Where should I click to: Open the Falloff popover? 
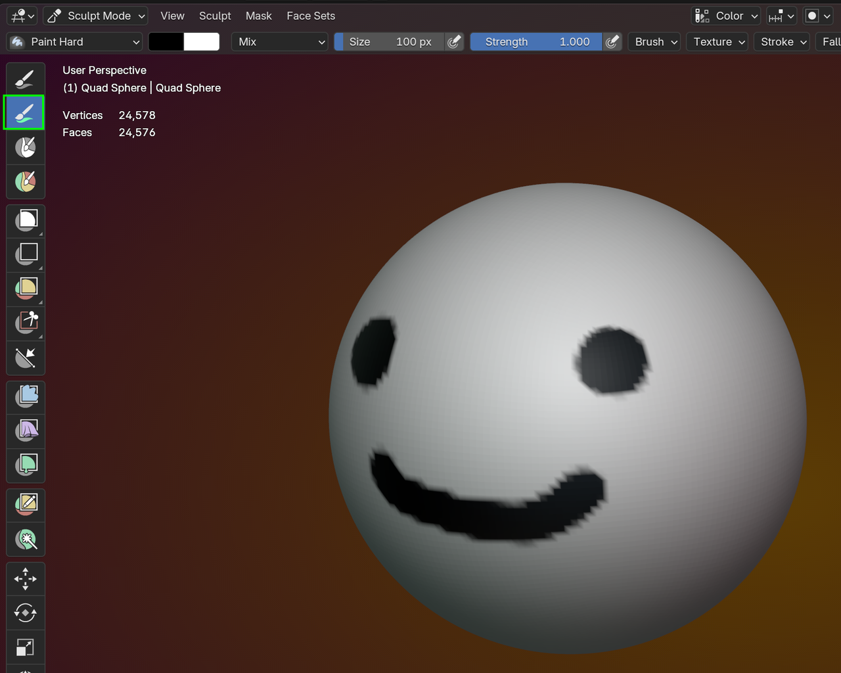pos(831,41)
